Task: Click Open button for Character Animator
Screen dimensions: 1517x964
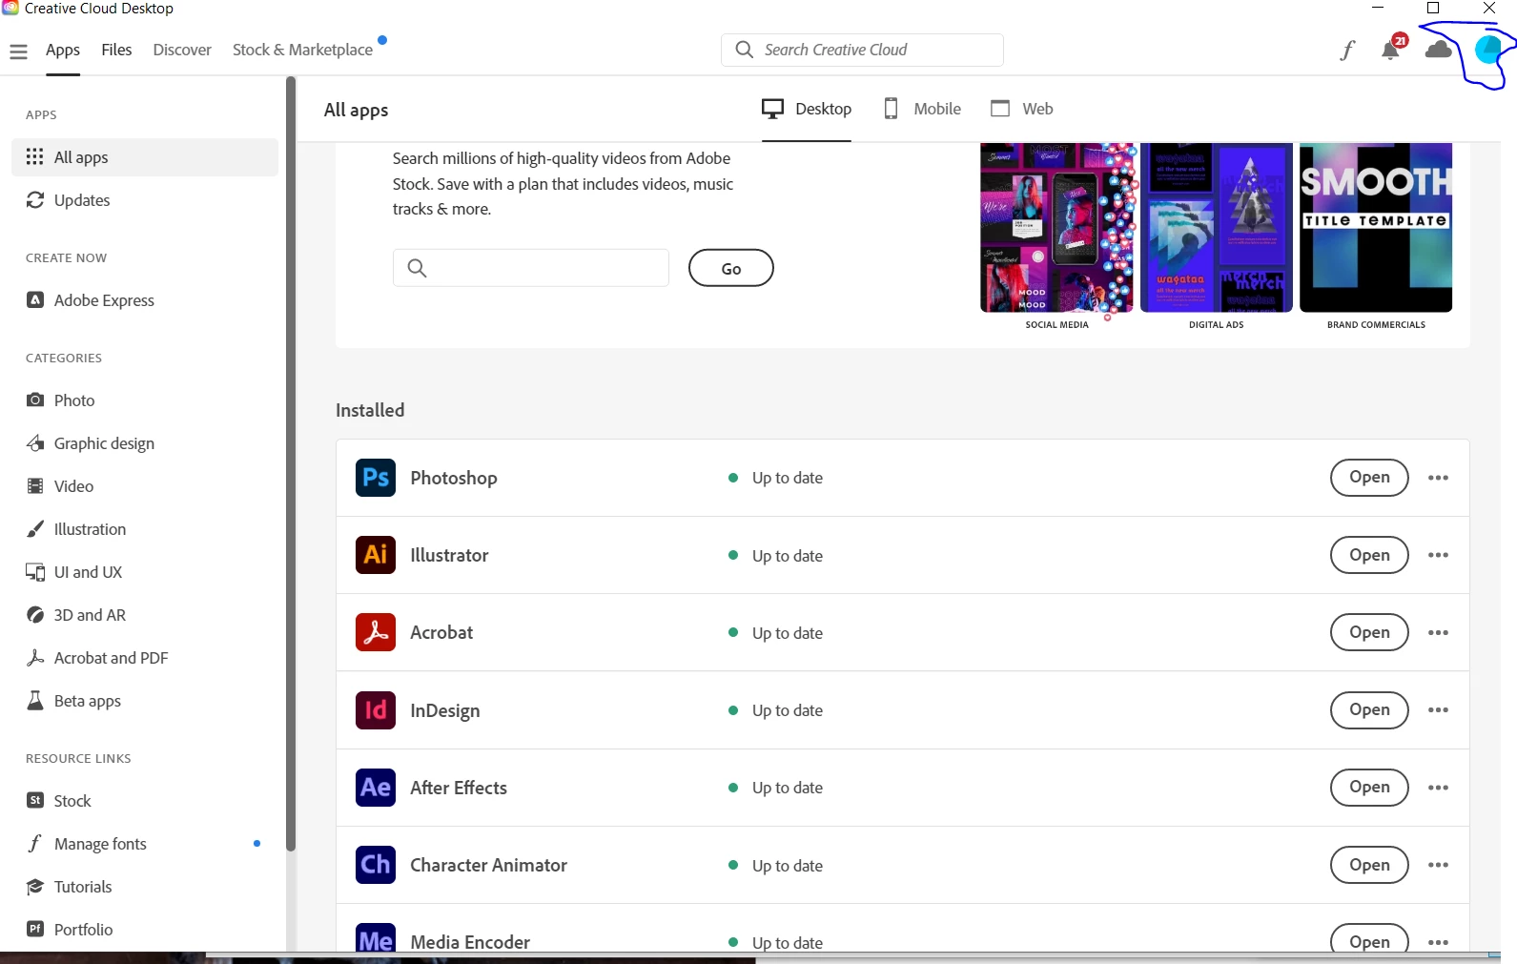Action: [1369, 865]
